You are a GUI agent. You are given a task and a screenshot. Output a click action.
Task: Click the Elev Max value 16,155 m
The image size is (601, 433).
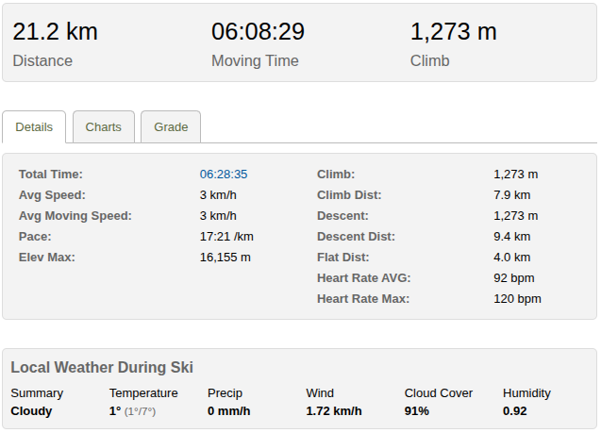[225, 258]
